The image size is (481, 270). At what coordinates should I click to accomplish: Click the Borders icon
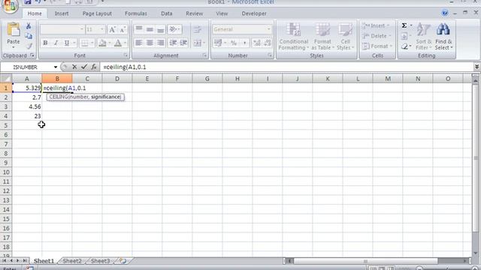84,43
